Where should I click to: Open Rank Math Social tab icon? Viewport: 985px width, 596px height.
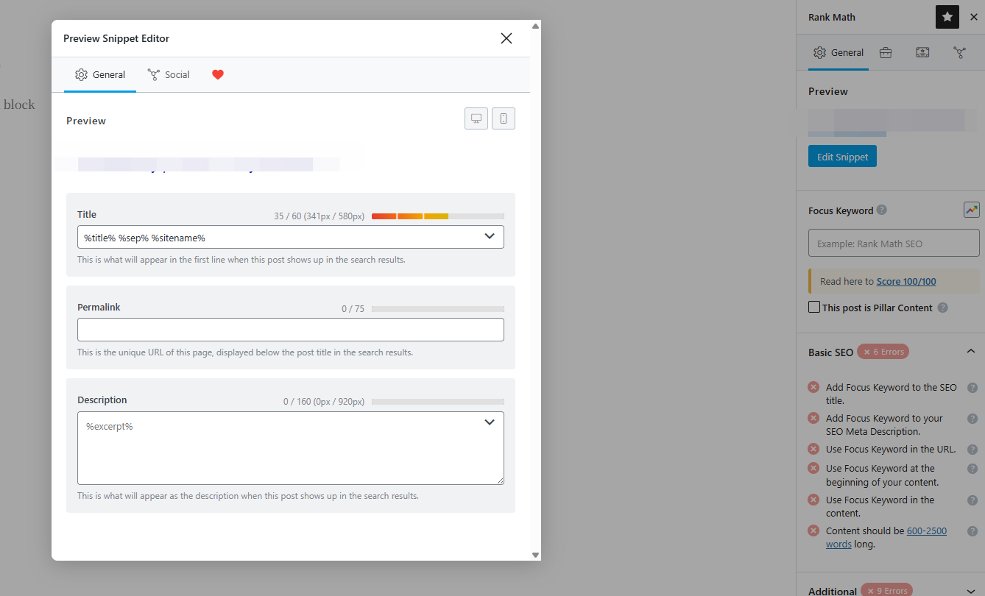coord(959,53)
